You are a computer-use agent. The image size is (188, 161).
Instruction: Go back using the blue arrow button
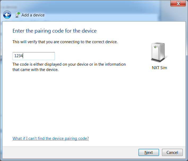coord(7,15)
